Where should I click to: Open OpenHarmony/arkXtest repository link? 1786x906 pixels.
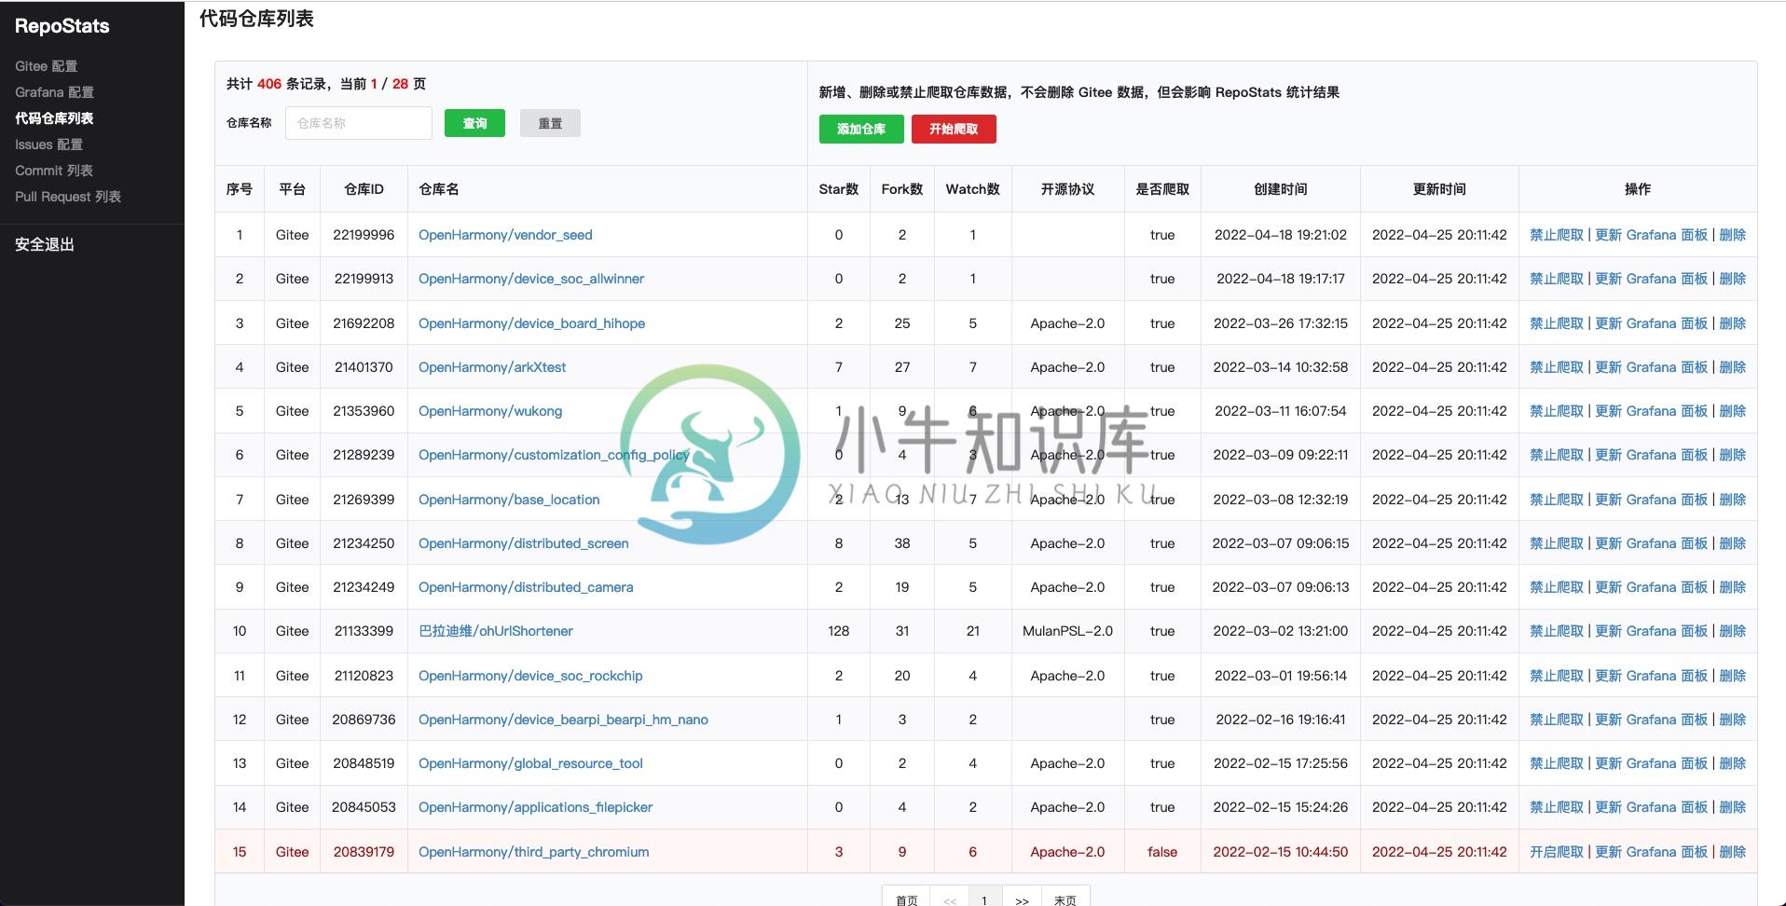click(492, 367)
